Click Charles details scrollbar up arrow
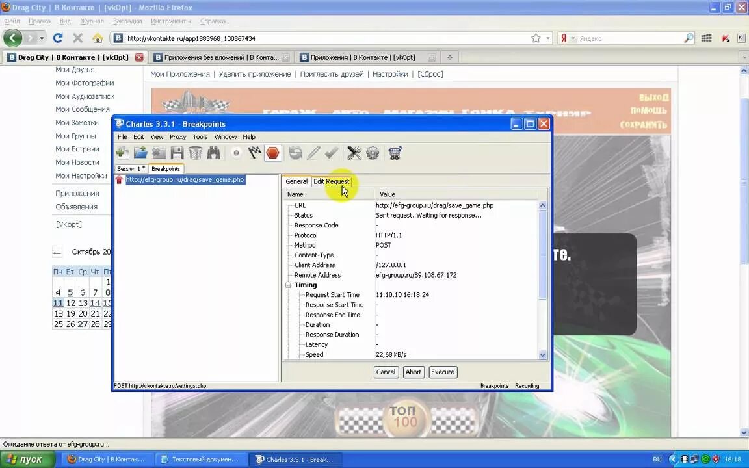The height and width of the screenshot is (468, 749). click(543, 205)
